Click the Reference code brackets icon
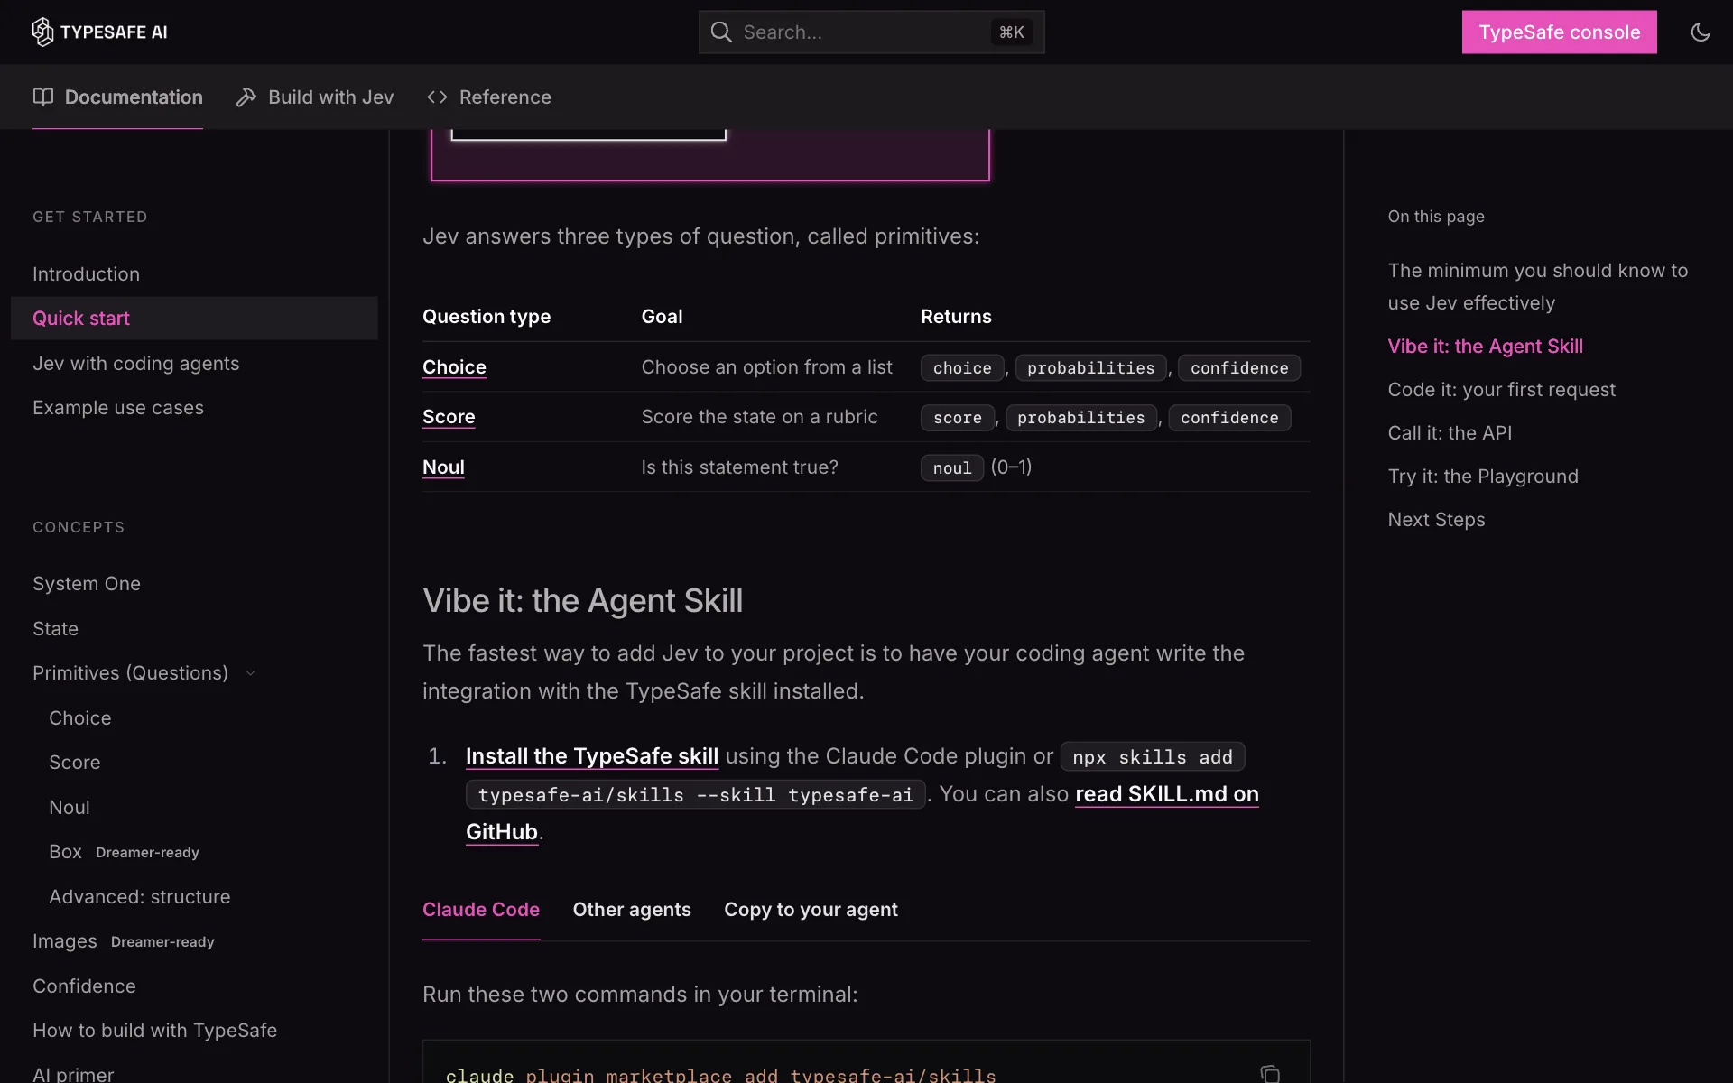 pos(437,97)
